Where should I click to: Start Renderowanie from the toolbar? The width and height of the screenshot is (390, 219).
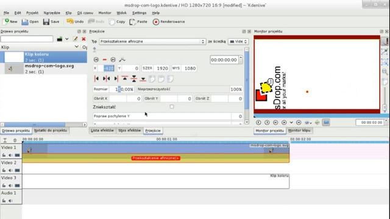pos(169,22)
